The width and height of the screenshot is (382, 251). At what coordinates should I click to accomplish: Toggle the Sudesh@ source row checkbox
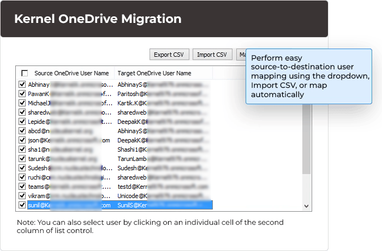point(22,168)
